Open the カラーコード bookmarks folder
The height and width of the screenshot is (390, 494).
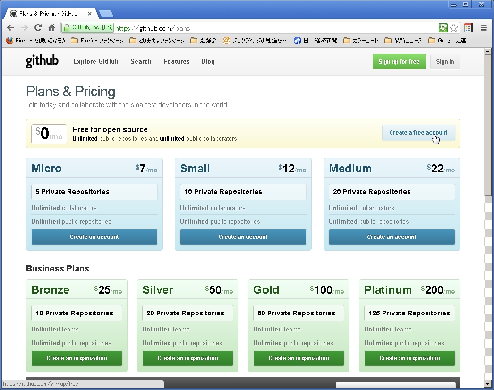(361, 40)
